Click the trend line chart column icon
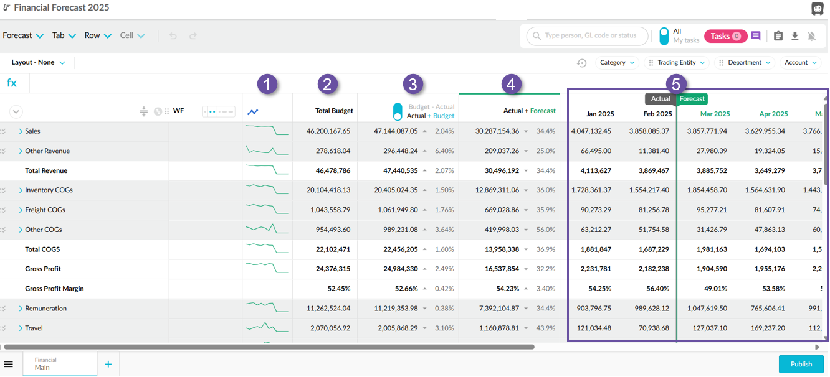The height and width of the screenshot is (377, 830). tap(253, 112)
